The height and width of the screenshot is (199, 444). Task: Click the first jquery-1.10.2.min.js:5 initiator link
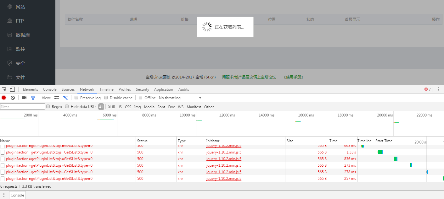(x=224, y=146)
